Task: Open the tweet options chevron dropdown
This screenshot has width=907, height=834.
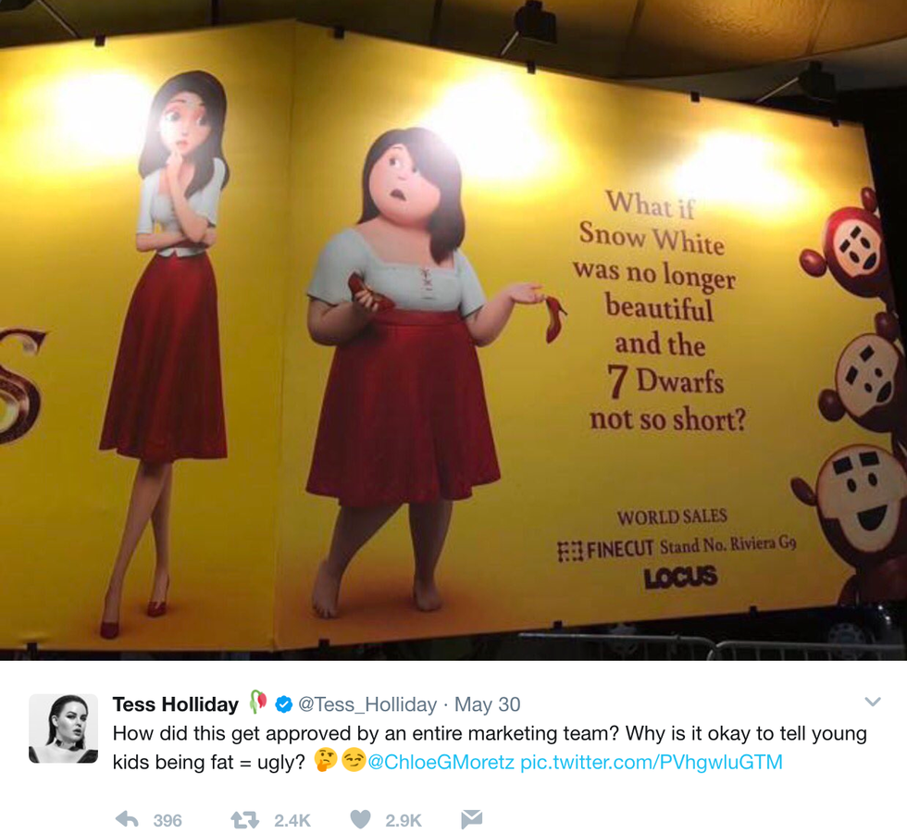Action: click(872, 703)
